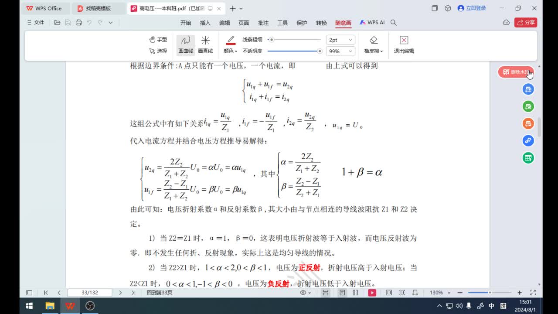Click the 删除水印 remove watermark button
This screenshot has width=558, height=314.
coord(516,72)
